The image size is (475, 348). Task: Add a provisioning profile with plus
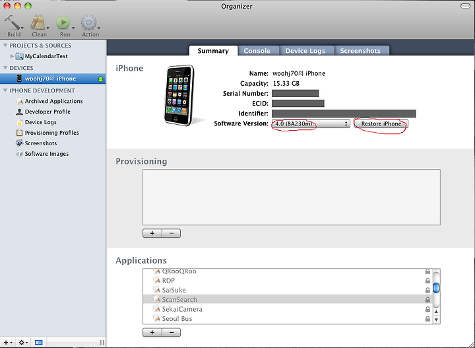(x=152, y=233)
